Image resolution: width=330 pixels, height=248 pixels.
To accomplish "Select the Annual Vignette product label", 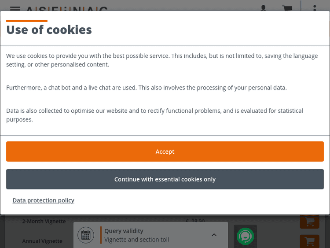I will coord(42,241).
